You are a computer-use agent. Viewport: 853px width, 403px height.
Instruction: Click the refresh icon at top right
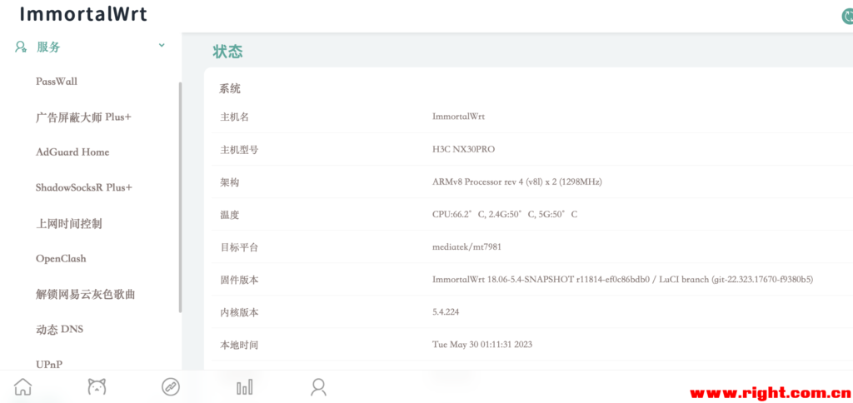[x=847, y=17]
